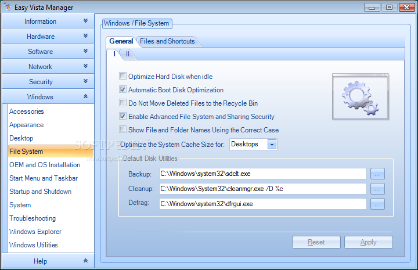Disable Advanced File System and Sharing Security
Screen dimensions: 418x270
coord(122,116)
